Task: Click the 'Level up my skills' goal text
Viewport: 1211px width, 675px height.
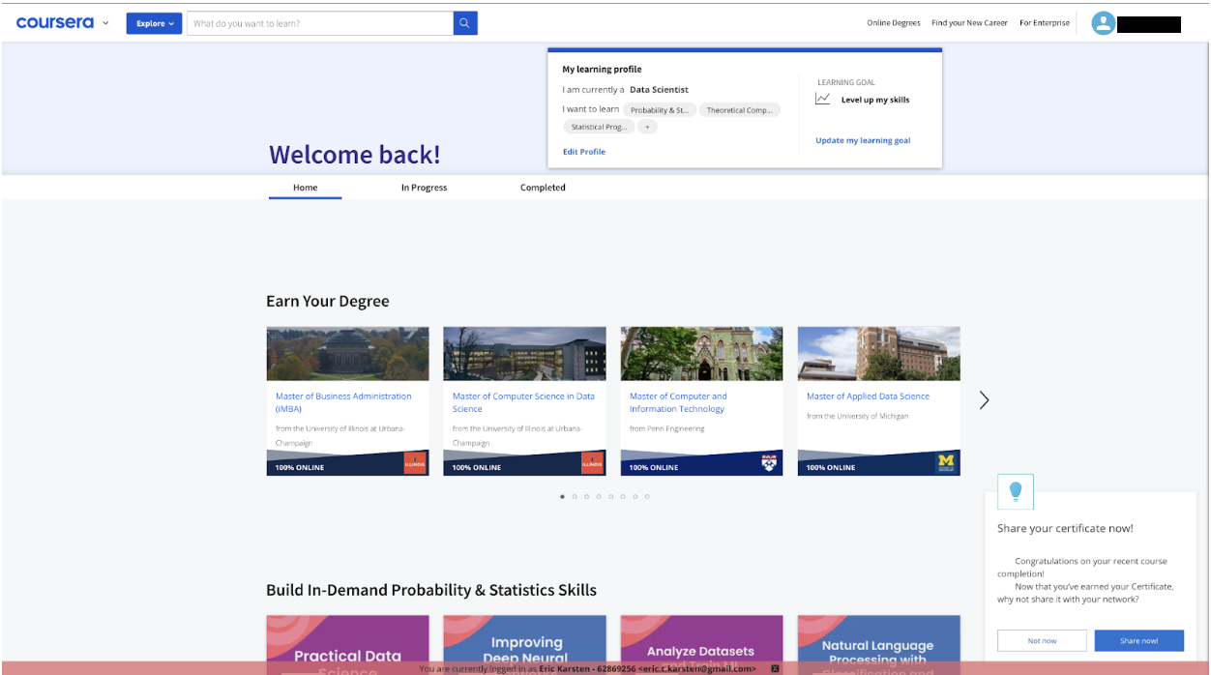Action: coord(875,100)
